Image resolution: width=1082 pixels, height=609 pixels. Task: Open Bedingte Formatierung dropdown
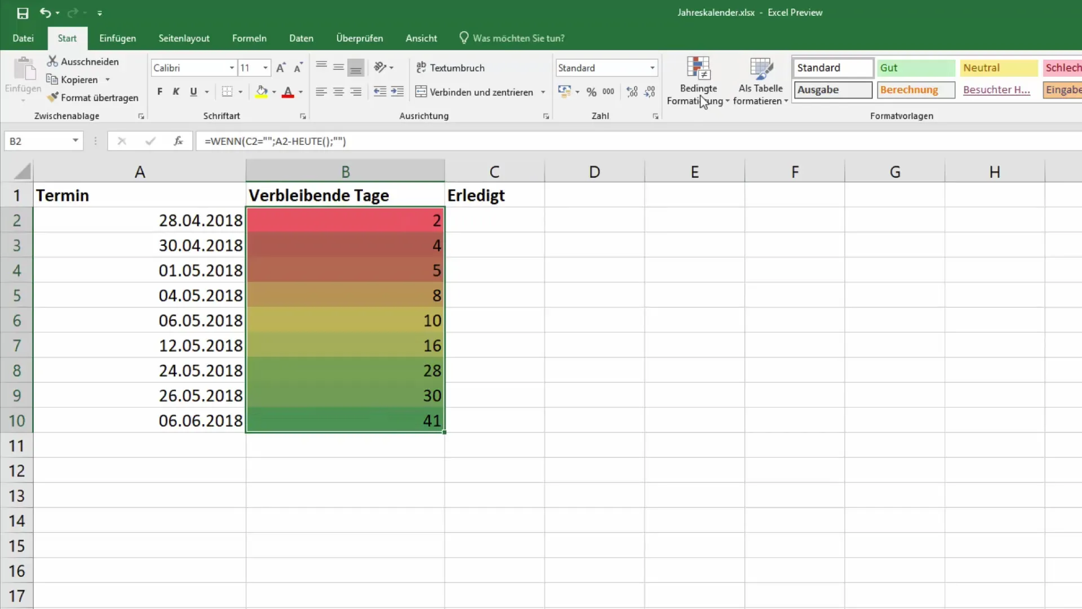point(698,81)
